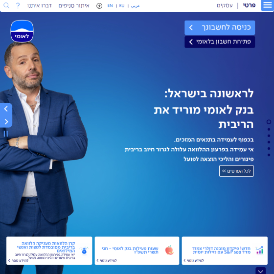Open the hamburger main menu

point(267,5)
